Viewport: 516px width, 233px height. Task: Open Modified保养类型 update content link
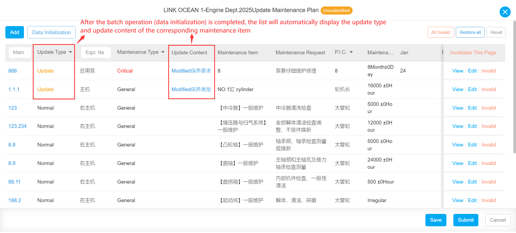click(x=191, y=89)
